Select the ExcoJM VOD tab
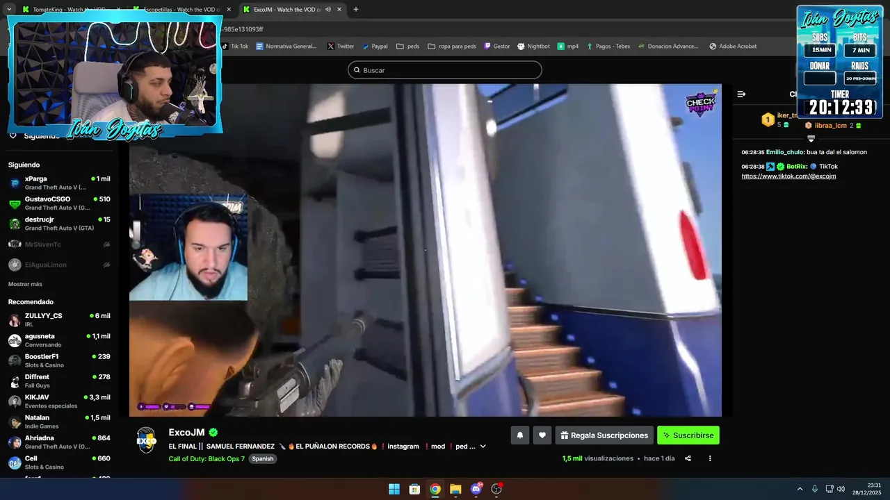This screenshot has height=500, width=890. point(292,10)
